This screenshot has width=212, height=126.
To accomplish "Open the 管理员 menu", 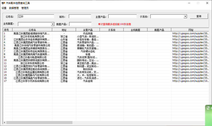I will [x=25, y=8].
